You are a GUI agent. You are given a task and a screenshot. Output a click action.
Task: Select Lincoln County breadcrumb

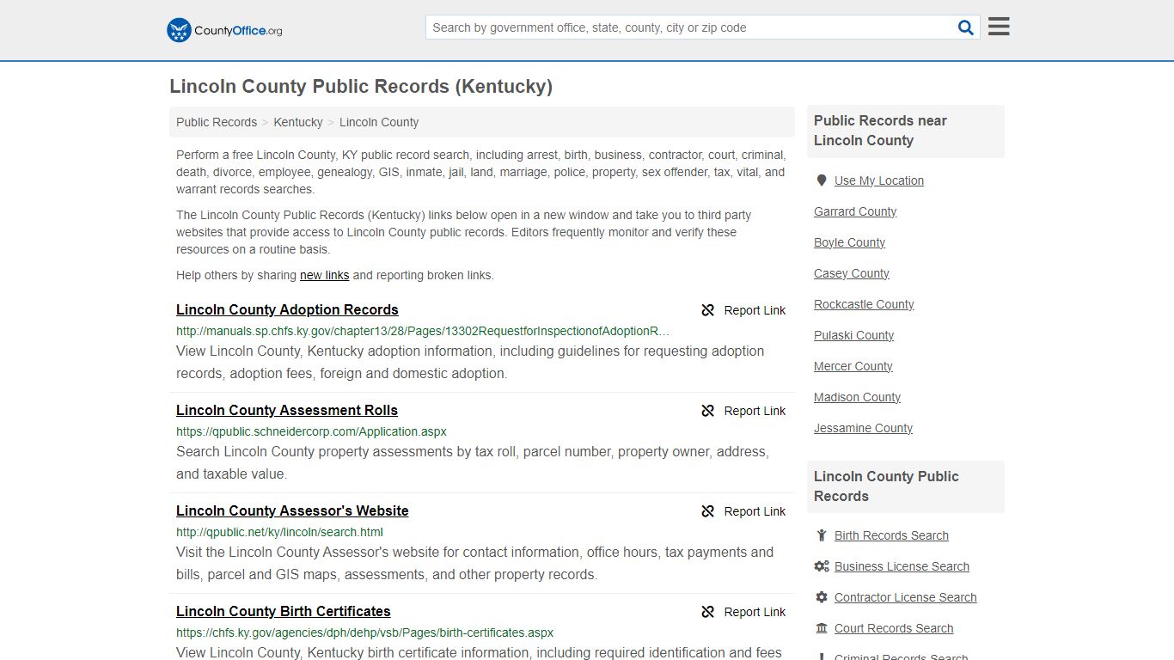coord(379,122)
